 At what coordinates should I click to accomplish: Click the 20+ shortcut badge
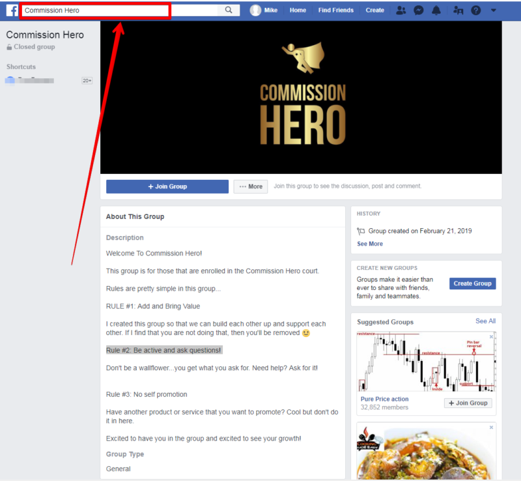coord(87,81)
